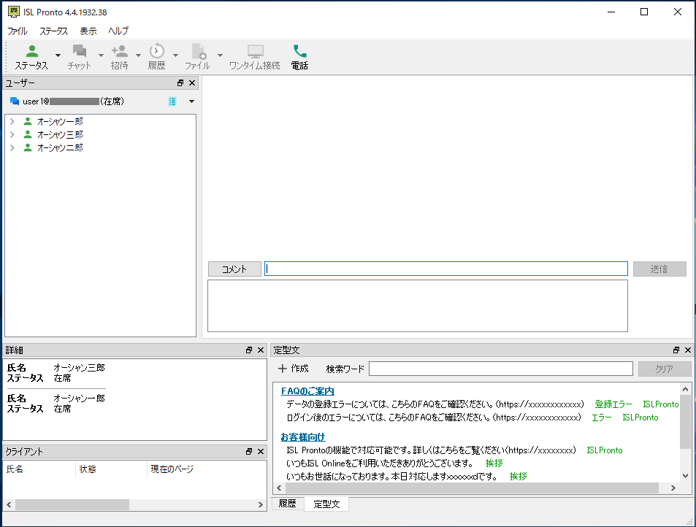Screen dimensions: 696x527
Task: Select the ログイン後のエラーについては template text
Action: [x=434, y=418]
